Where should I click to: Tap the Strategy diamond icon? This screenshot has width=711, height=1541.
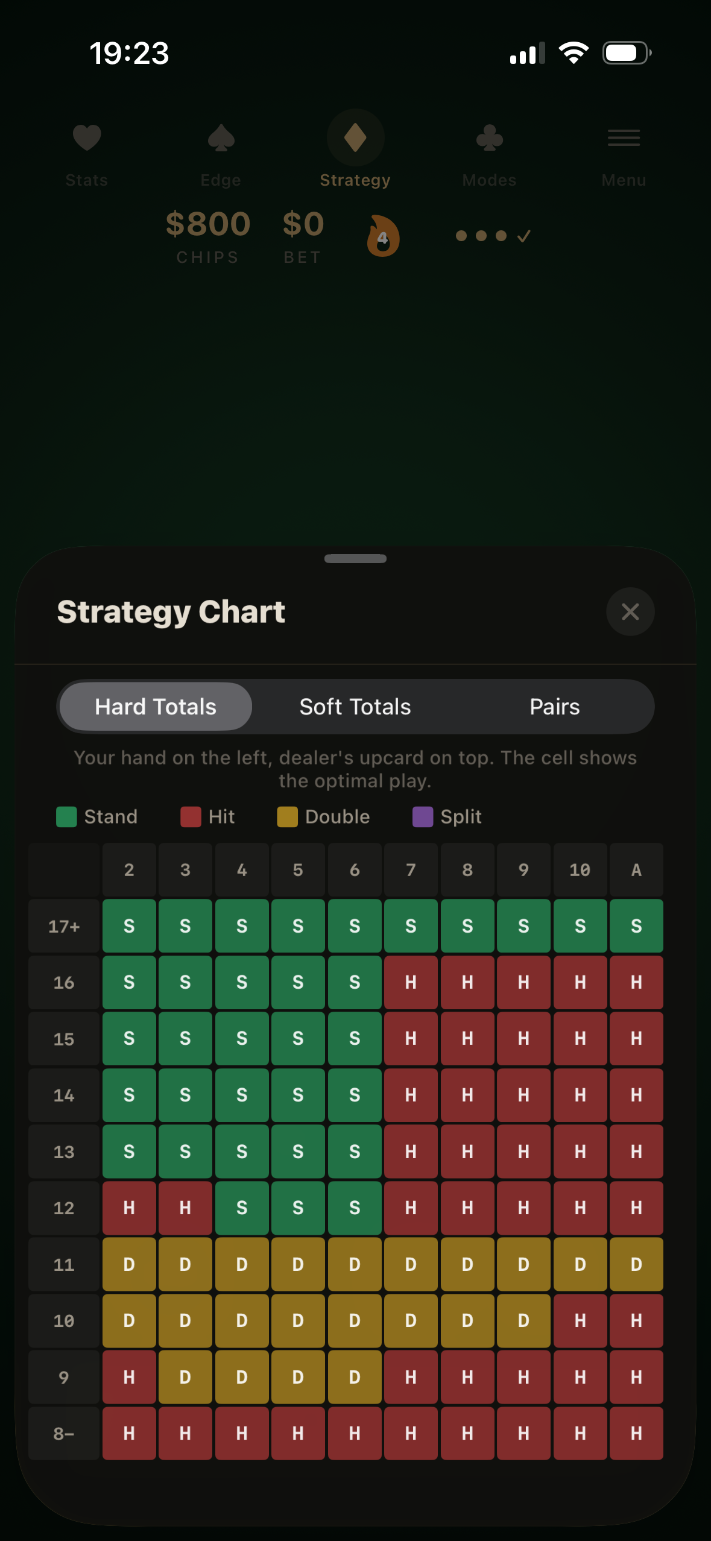tap(355, 137)
